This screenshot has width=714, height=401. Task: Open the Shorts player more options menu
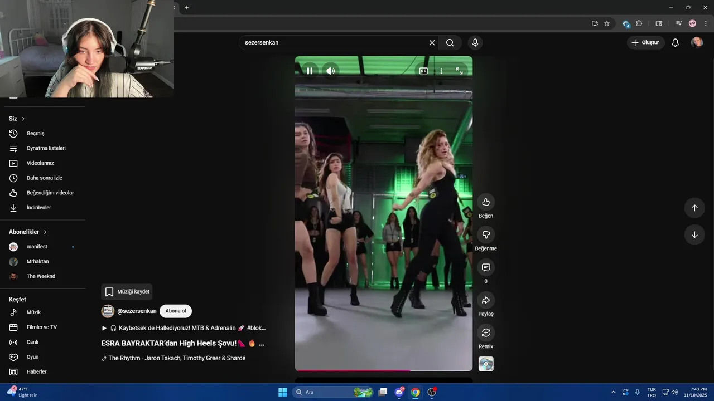(x=441, y=71)
